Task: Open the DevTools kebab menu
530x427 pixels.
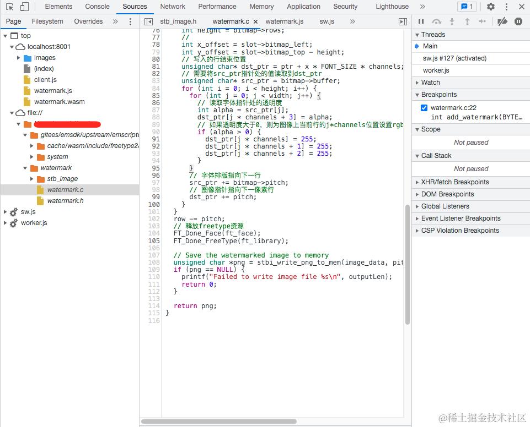Action: 506,7
